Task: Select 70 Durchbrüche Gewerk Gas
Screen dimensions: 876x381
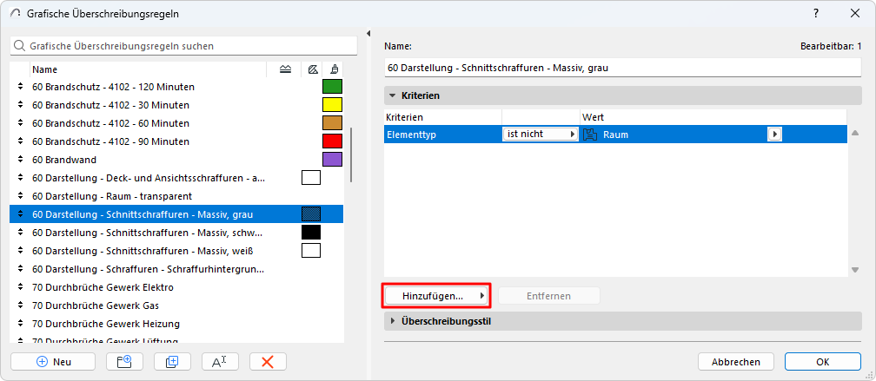Action: click(96, 305)
